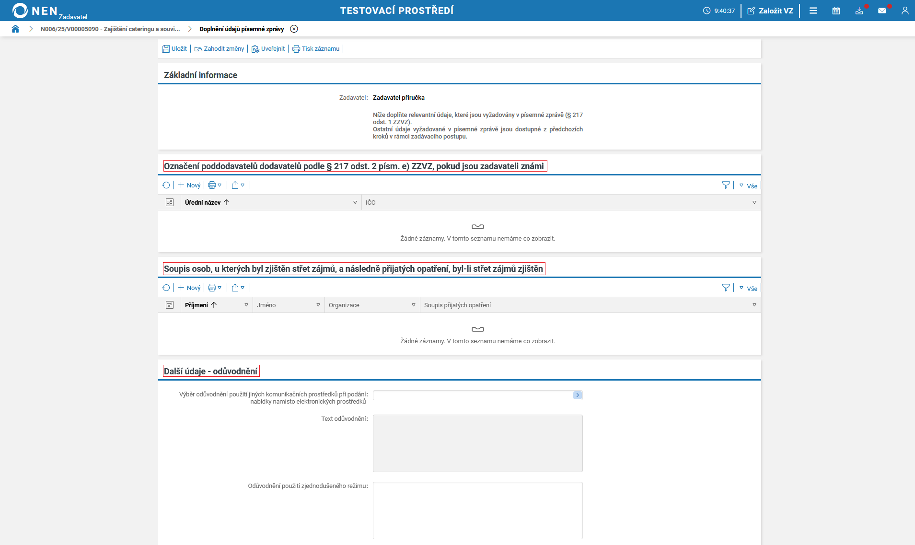
Task: Open print dropdown in poddodavatelé list
Action: [215, 185]
